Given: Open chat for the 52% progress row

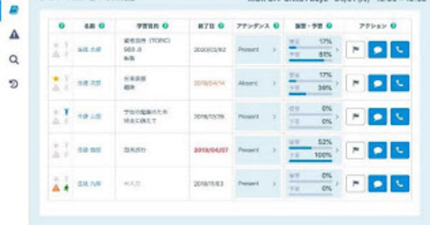Looking at the screenshot, I should (x=377, y=150).
